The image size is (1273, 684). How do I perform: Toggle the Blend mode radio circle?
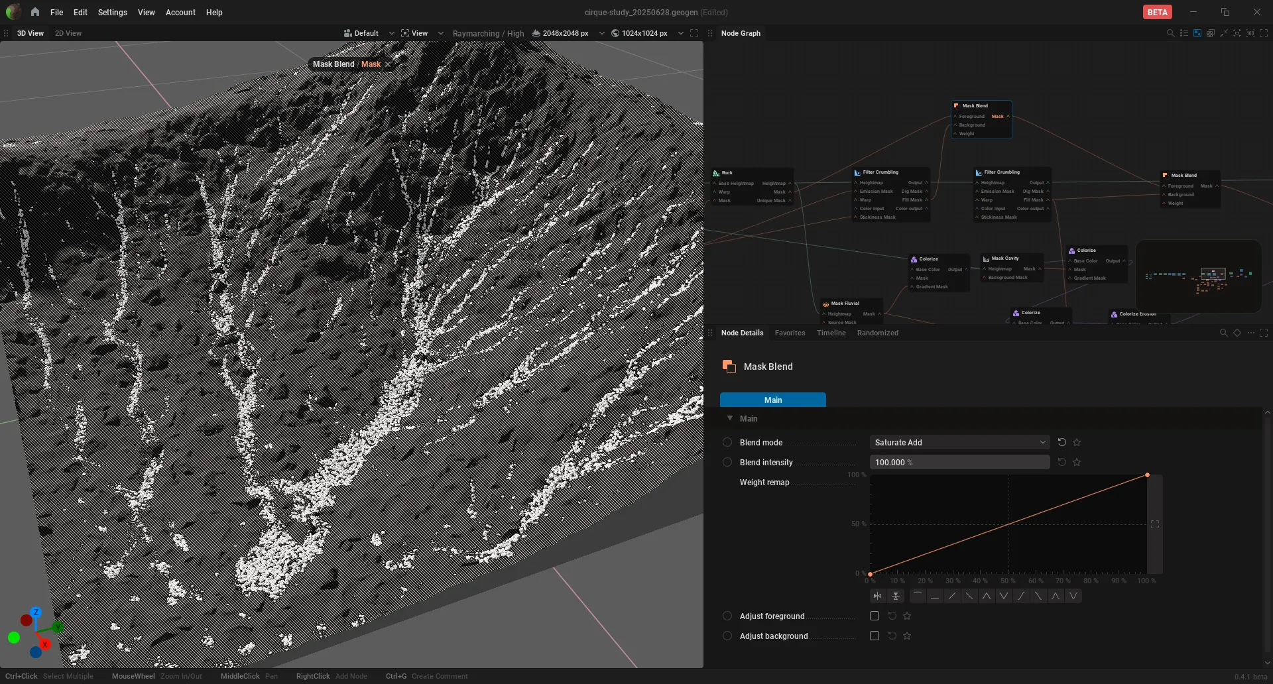click(727, 442)
